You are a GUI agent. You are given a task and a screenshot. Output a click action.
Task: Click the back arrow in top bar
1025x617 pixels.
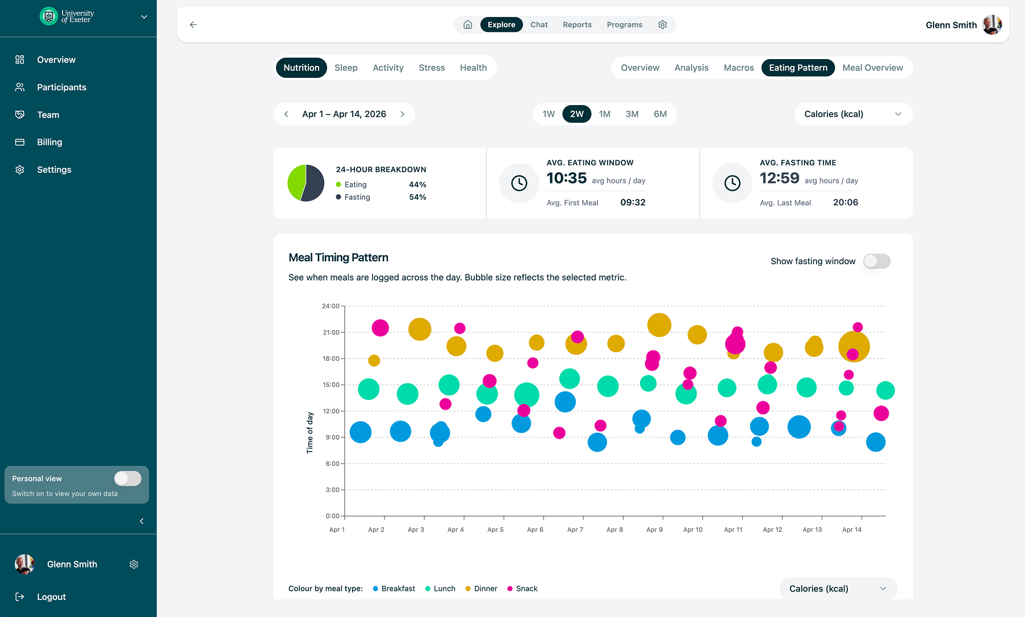point(193,24)
